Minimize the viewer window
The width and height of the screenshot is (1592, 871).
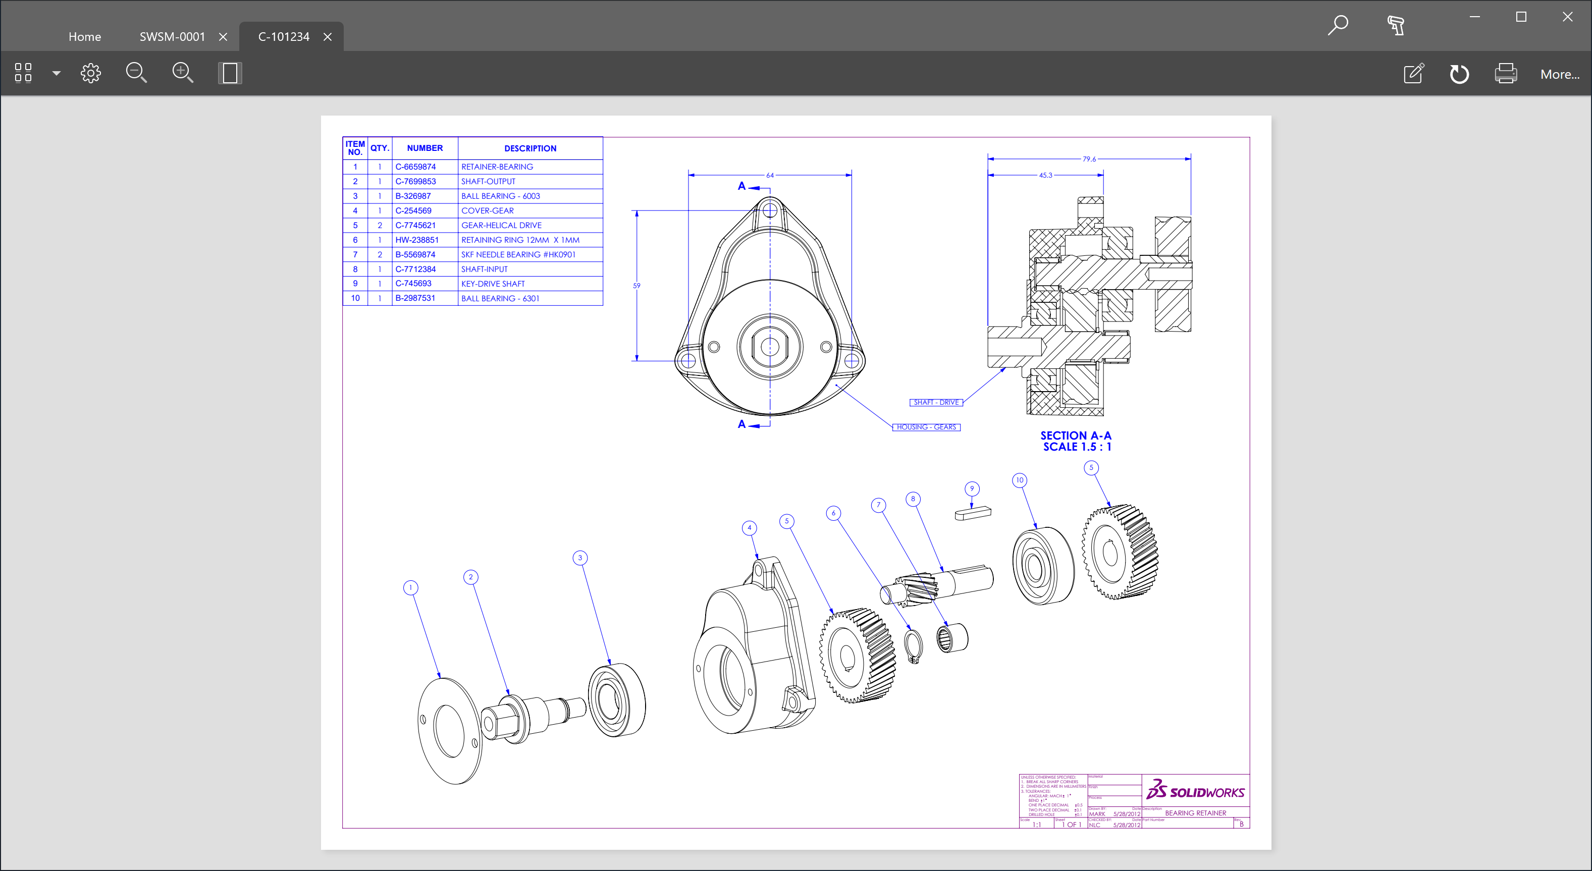pyautogui.click(x=1475, y=17)
